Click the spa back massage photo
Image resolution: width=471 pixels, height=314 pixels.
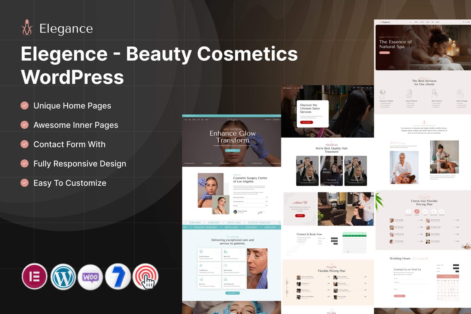click(x=444, y=157)
